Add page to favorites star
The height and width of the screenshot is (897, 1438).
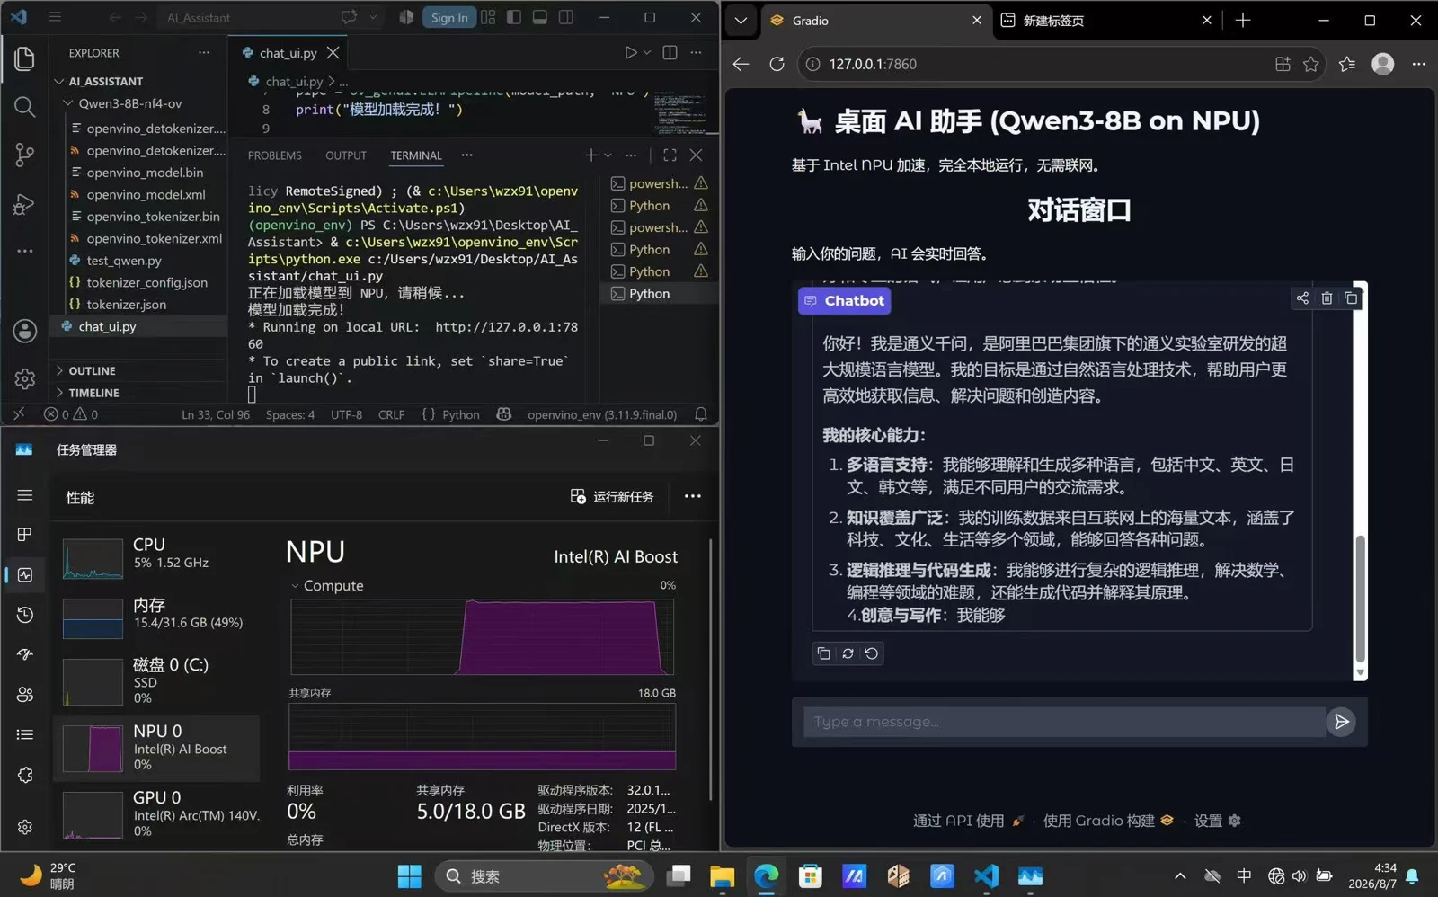(1311, 64)
